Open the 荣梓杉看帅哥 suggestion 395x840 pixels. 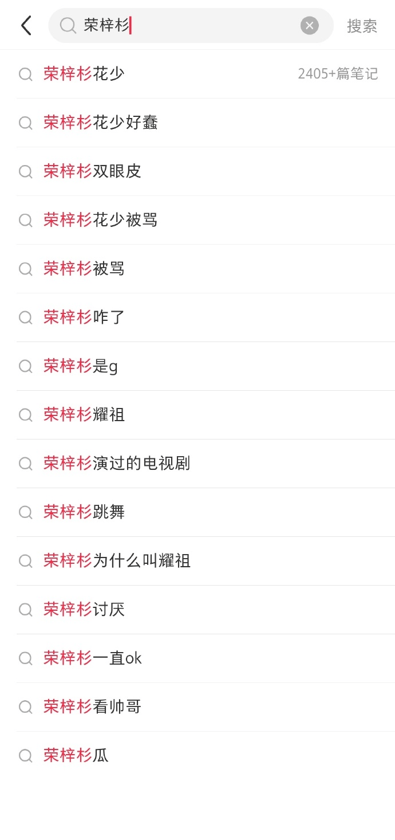pyautogui.click(x=92, y=707)
